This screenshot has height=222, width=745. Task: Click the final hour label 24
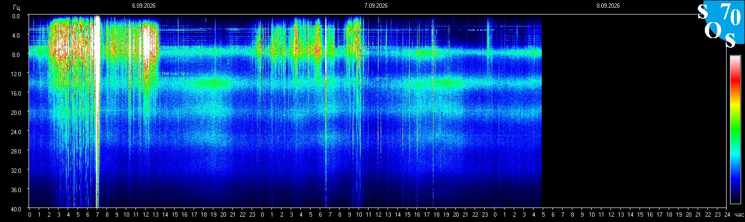(x=726, y=215)
